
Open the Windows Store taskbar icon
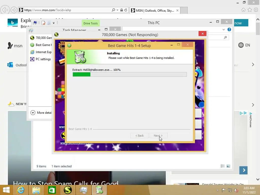click(x=52, y=190)
